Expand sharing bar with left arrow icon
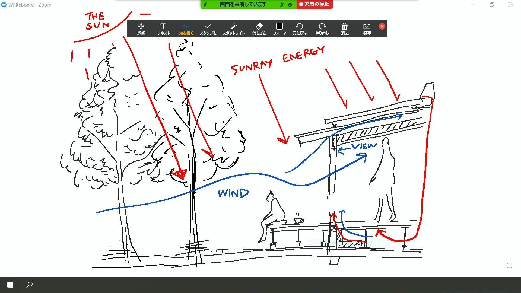Screen dimensions: 521x293 (x=205, y=5)
